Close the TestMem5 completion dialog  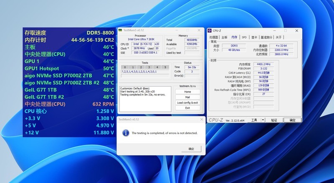[202, 119]
